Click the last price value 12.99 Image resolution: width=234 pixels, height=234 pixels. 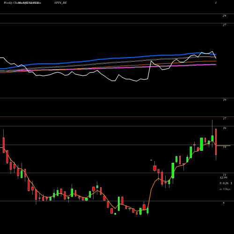click(223, 178)
